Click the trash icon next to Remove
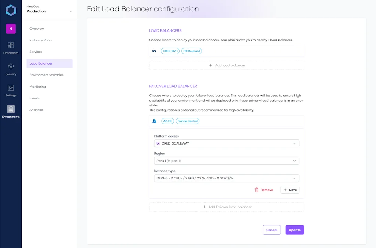Screen dimensions: 376x248 tap(256, 190)
